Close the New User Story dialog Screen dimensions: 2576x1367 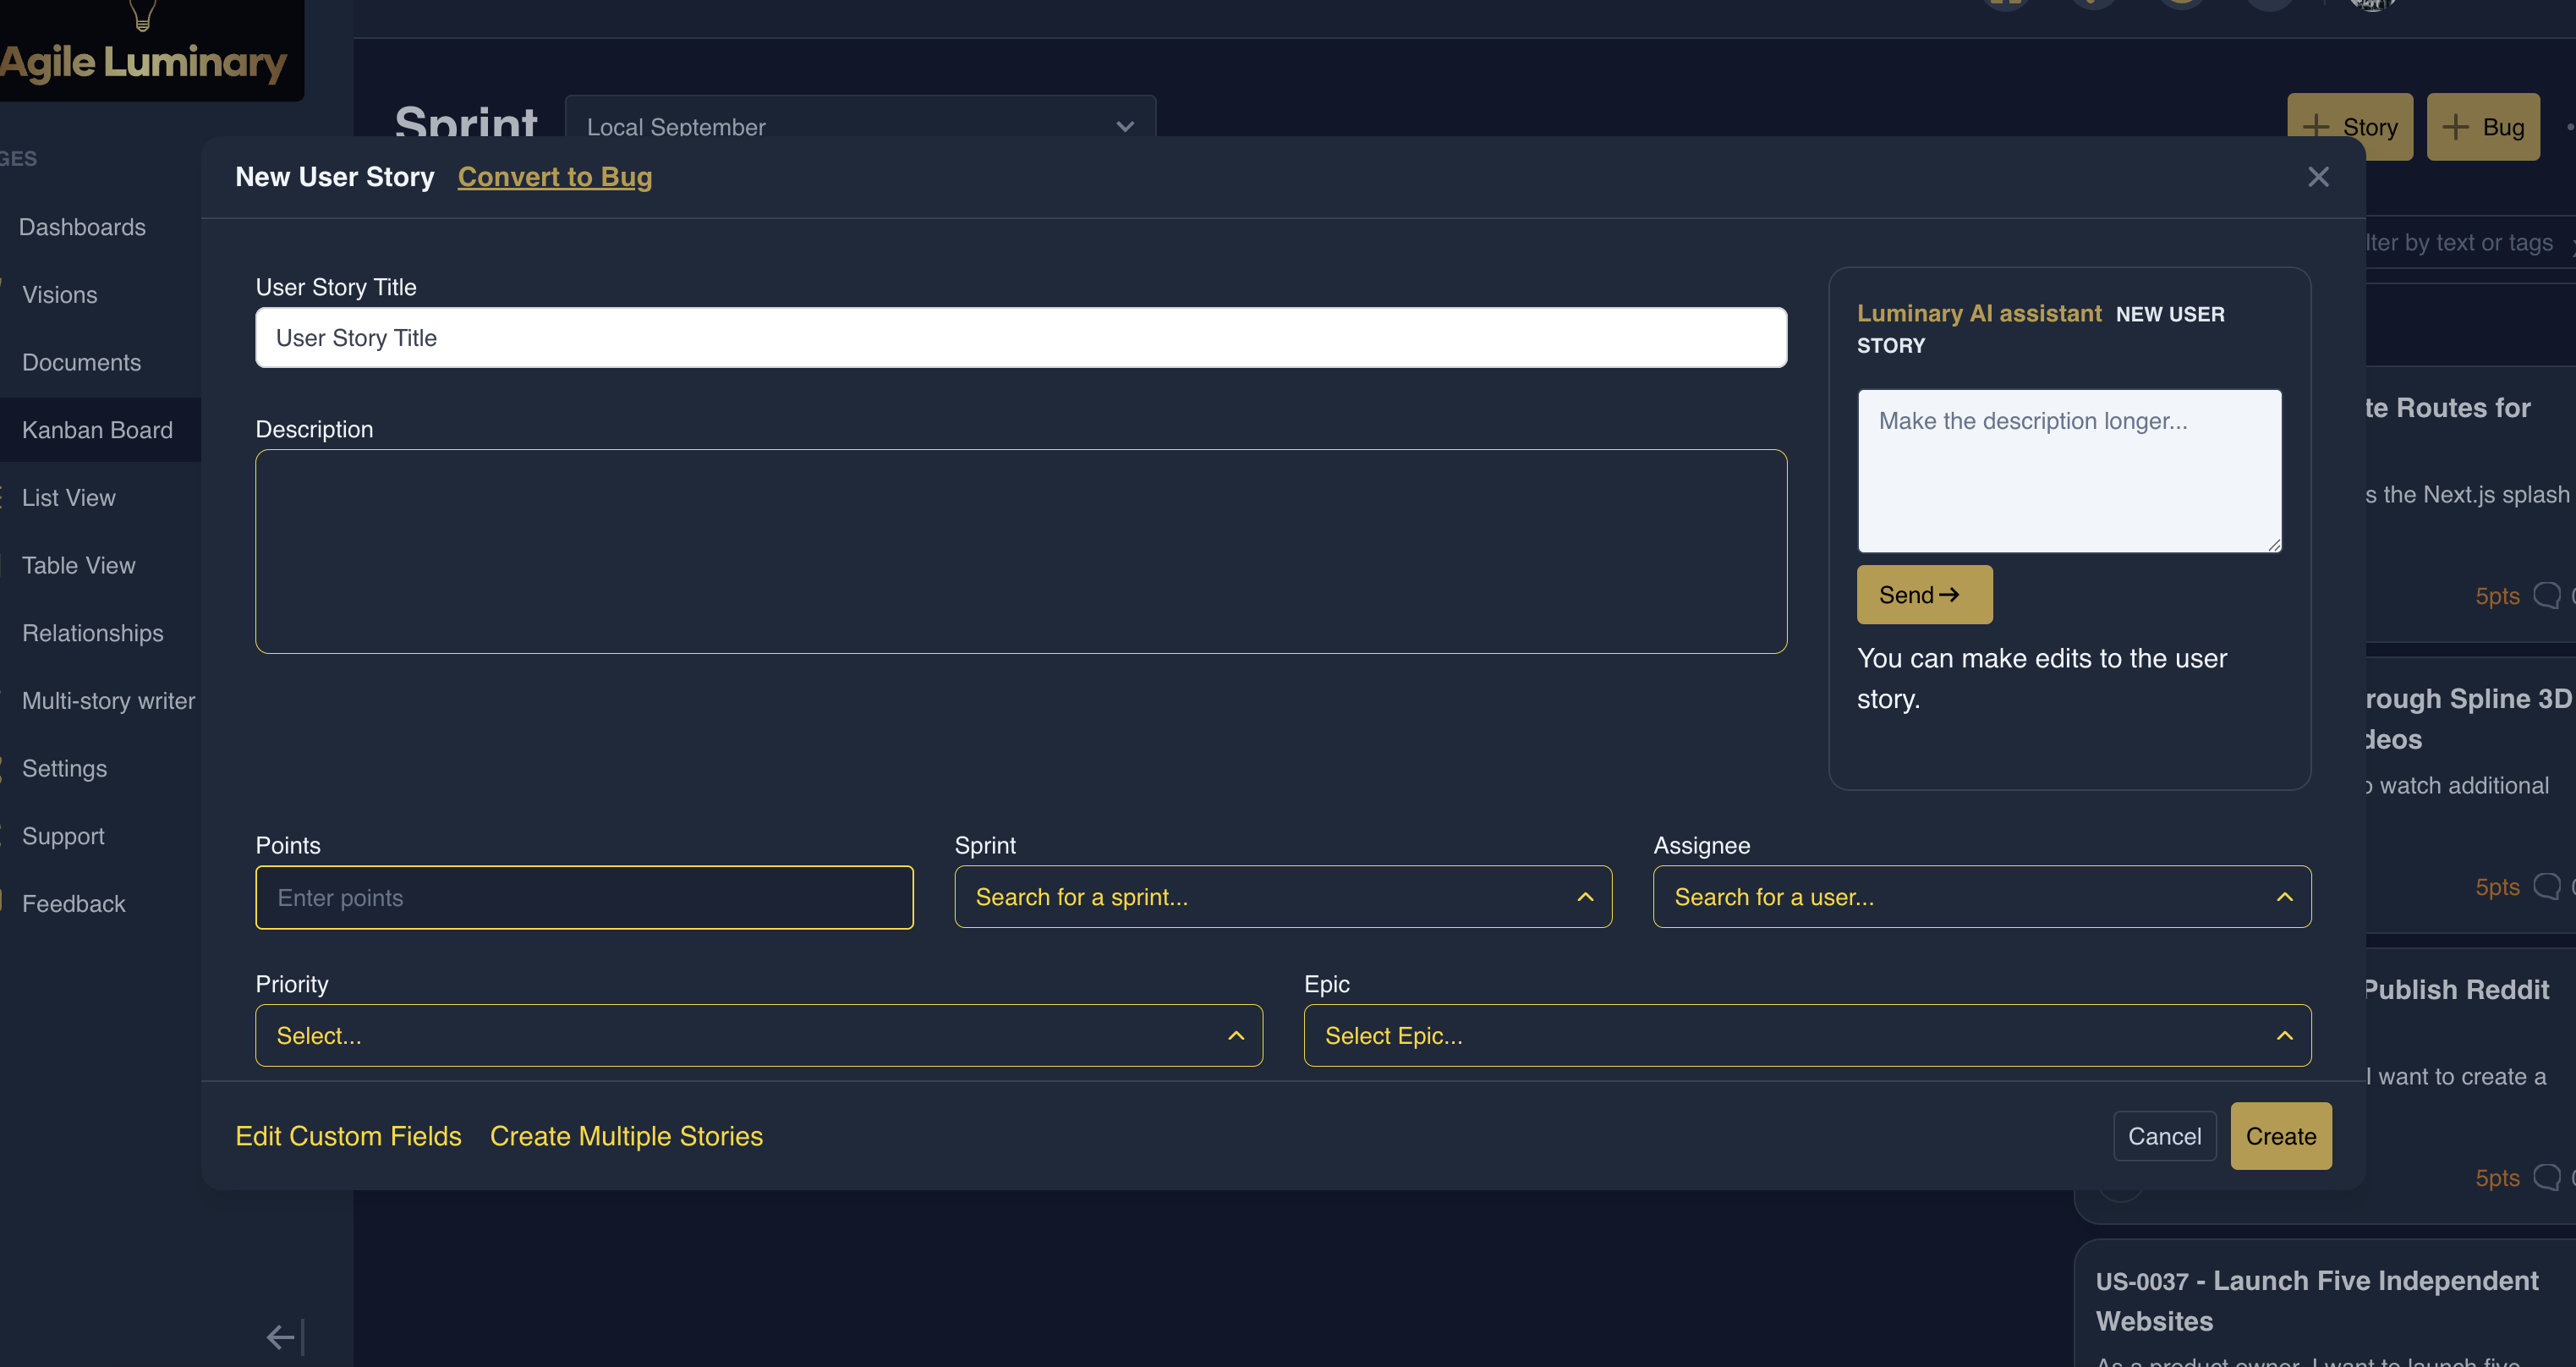pos(2318,177)
